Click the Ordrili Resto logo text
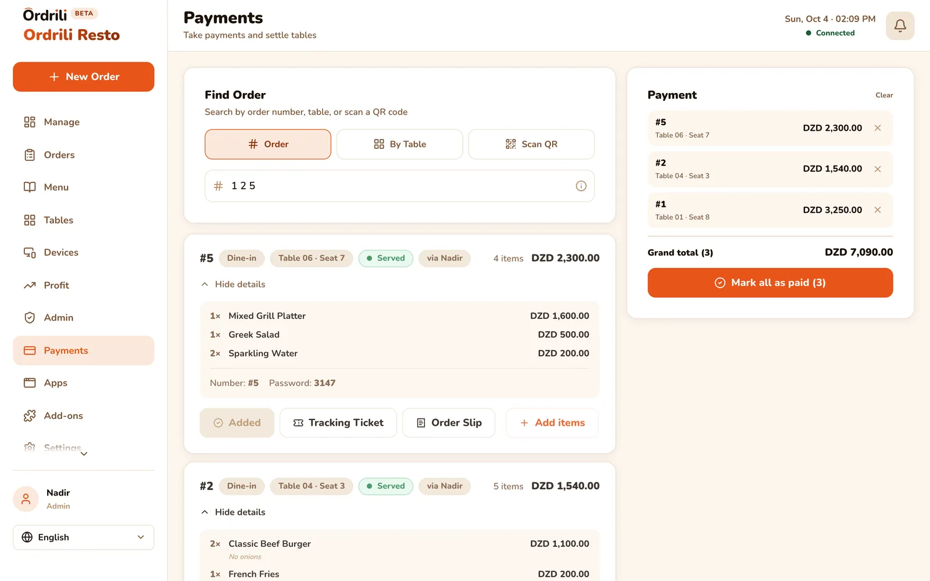 [x=71, y=35]
